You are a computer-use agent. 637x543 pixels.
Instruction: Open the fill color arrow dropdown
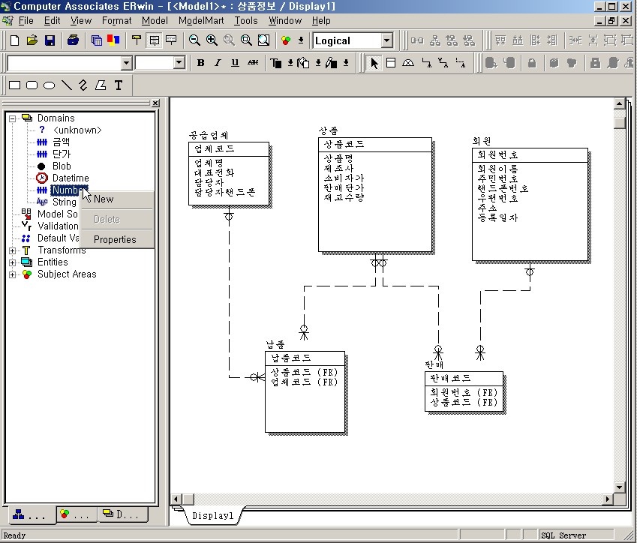pos(318,63)
